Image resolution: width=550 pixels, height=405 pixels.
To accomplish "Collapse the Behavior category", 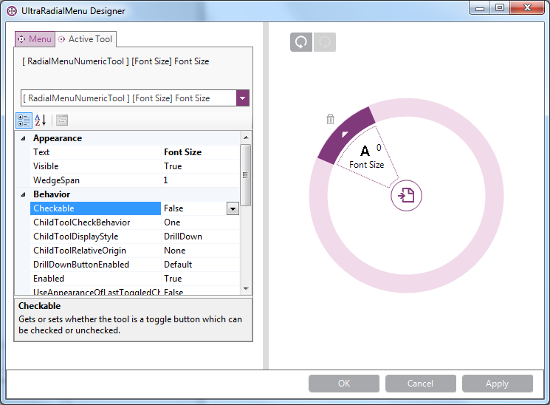I will (x=23, y=194).
